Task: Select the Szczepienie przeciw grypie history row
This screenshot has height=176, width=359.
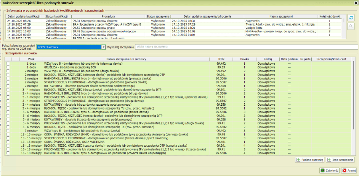Action: (x=103, y=28)
